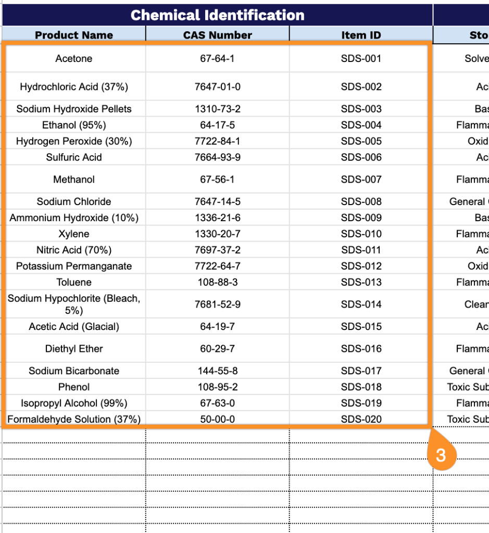Select the SDS-015 item ID cell

point(361,326)
